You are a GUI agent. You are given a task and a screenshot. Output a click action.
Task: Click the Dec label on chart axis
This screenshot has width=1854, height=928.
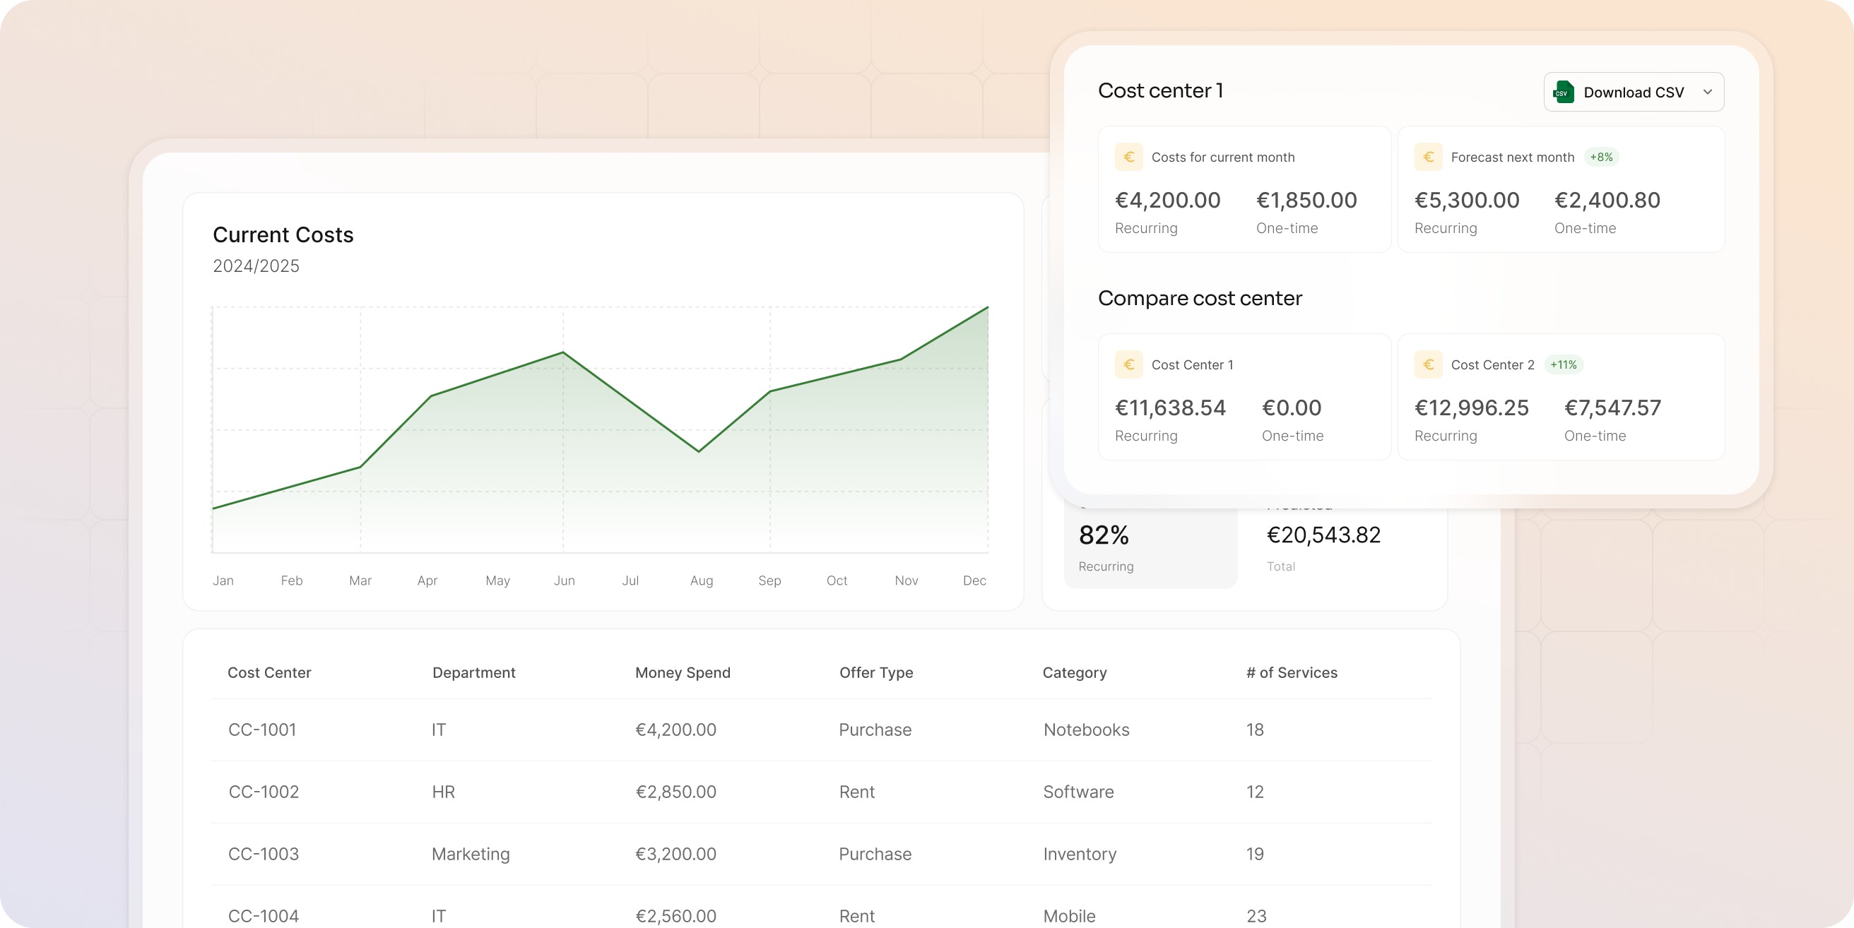pos(974,581)
